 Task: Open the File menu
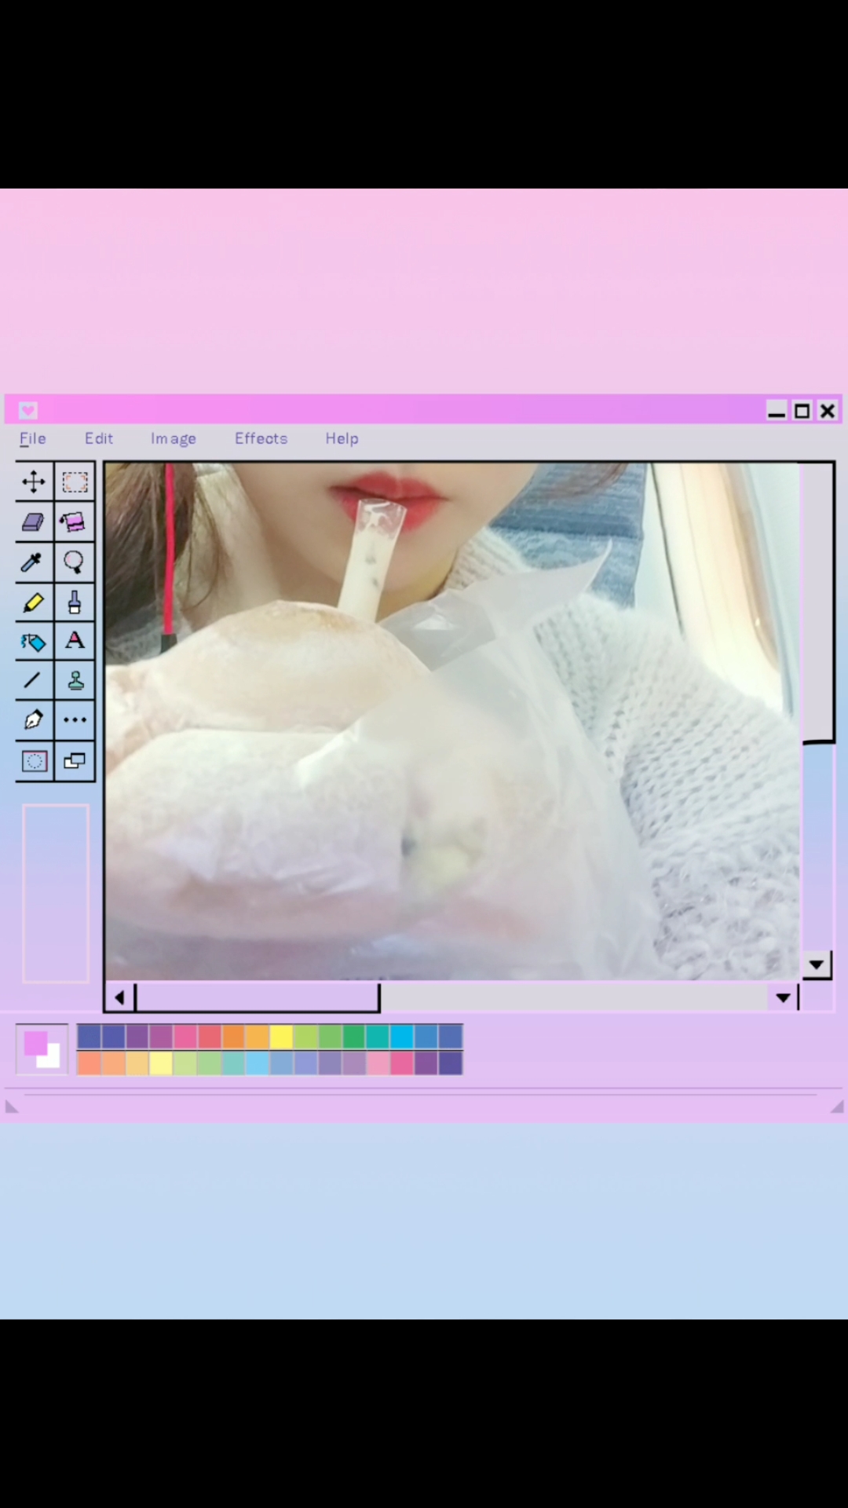tap(33, 438)
